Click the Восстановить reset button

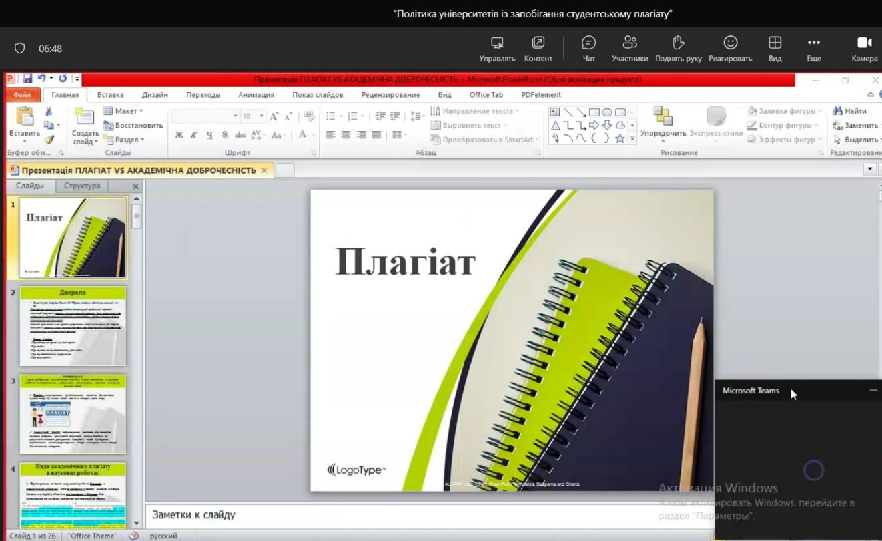point(133,126)
